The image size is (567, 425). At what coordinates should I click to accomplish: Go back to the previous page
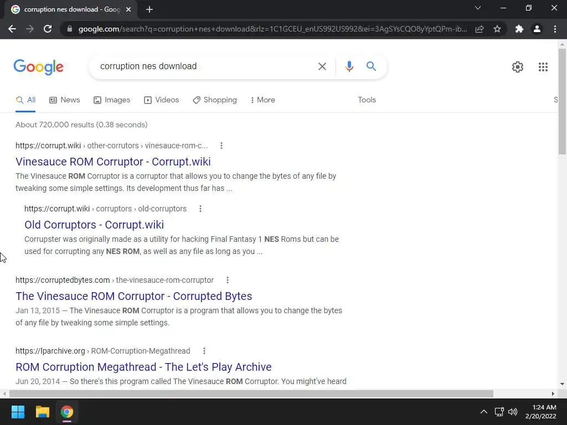point(12,29)
